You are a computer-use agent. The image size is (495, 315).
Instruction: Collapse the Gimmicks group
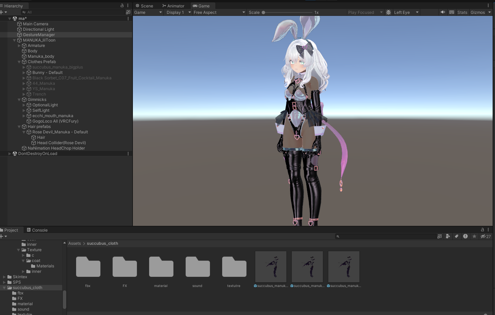click(x=19, y=100)
